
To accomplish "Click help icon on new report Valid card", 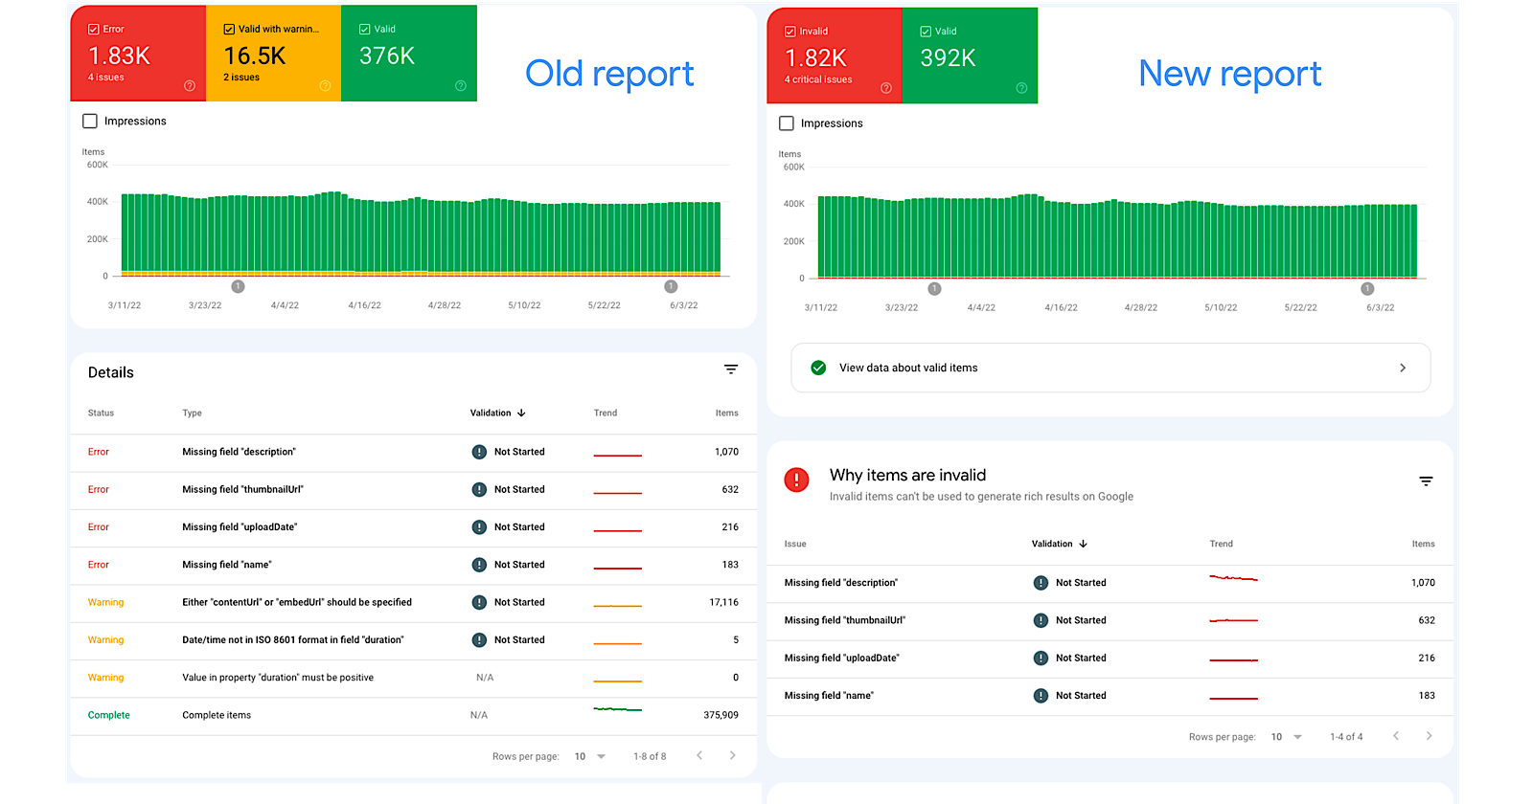I will 1021,88.
